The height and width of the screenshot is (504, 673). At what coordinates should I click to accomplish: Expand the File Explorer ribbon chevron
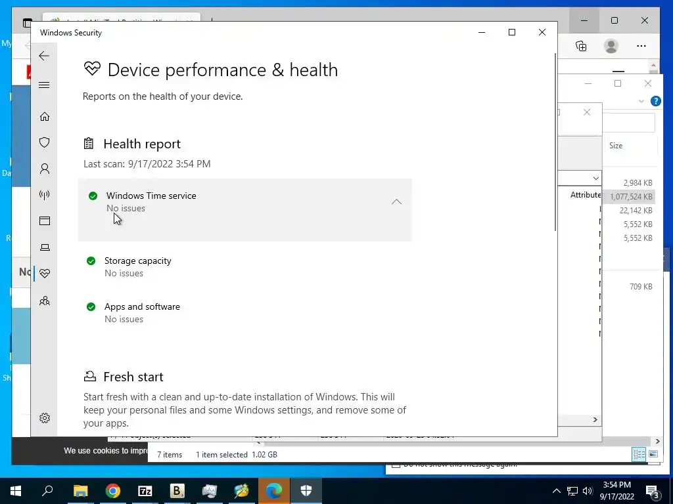[x=641, y=101]
